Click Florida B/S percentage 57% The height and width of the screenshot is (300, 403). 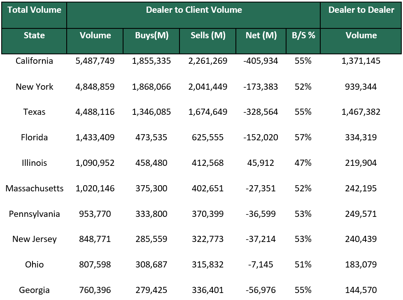click(303, 137)
